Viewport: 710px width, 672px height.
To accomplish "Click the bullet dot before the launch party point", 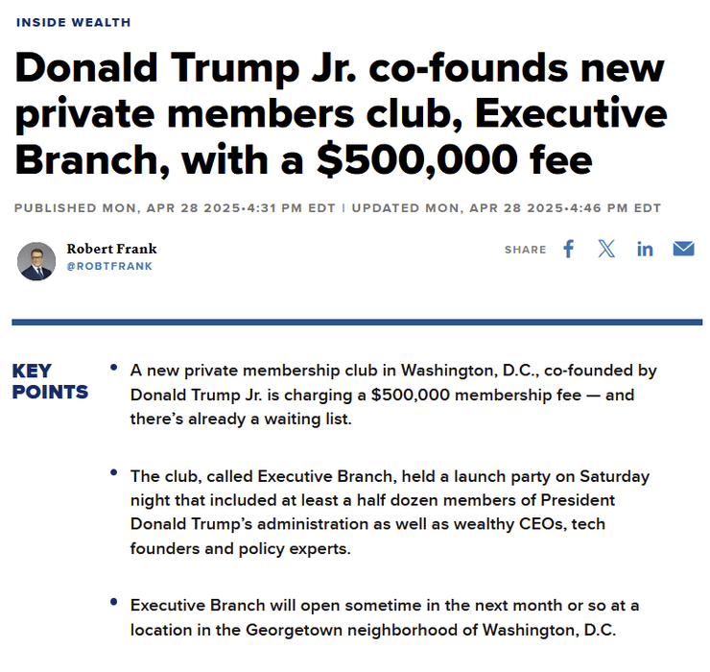I will tap(115, 474).
